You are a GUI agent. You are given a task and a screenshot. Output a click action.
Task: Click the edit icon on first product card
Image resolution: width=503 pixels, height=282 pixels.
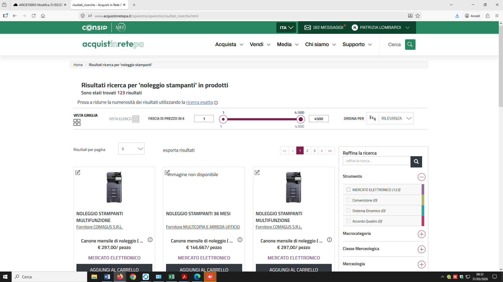(x=78, y=172)
